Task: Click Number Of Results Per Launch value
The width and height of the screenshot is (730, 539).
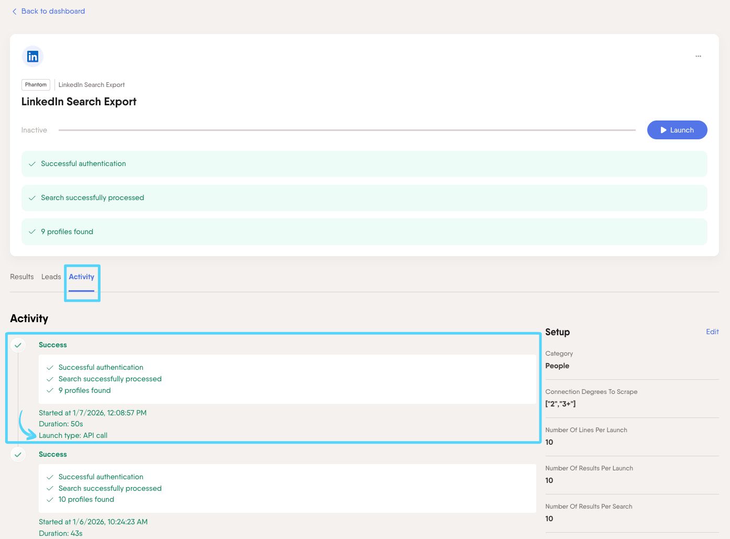Action: tap(549, 480)
